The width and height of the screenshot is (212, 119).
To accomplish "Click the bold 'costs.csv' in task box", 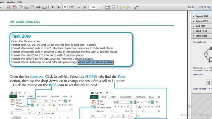I will click(x=34, y=41).
